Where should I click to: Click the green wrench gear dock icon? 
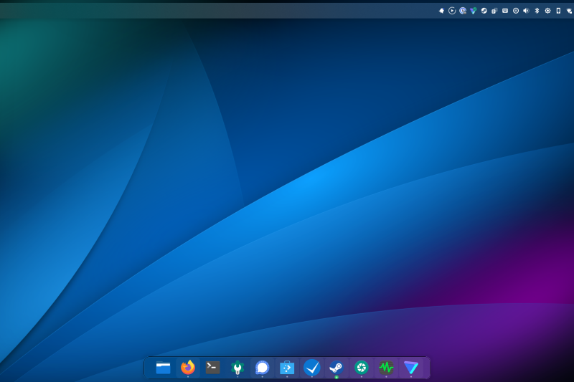[237, 368]
